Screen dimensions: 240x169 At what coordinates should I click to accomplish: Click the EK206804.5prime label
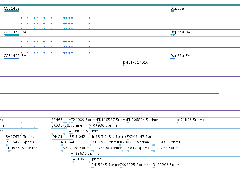[x=142, y=120]
